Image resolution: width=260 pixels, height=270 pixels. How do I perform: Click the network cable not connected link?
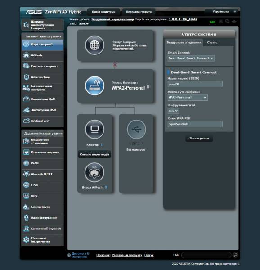coord(130,47)
